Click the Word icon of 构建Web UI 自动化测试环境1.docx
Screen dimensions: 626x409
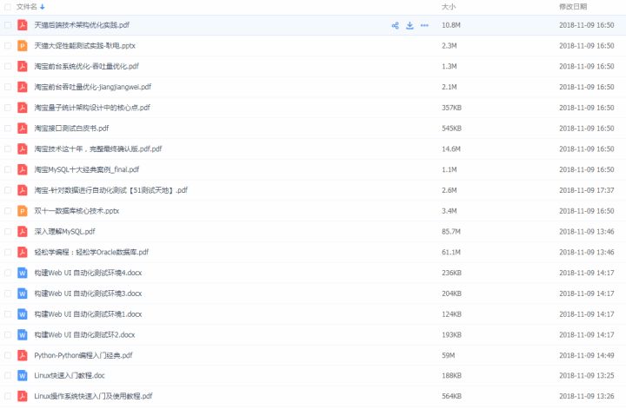(x=23, y=314)
